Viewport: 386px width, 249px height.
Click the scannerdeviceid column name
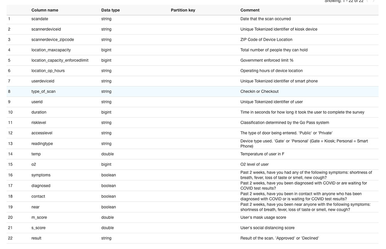pyautogui.click(x=46, y=29)
